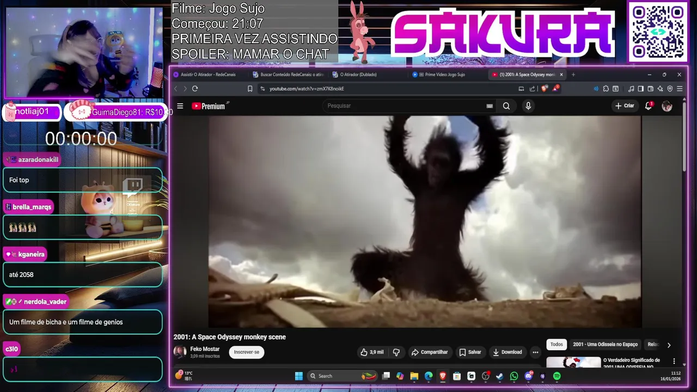Image resolution: width=697 pixels, height=392 pixels.
Task: Click the chat username nerdola_vader
Action: 45,302
